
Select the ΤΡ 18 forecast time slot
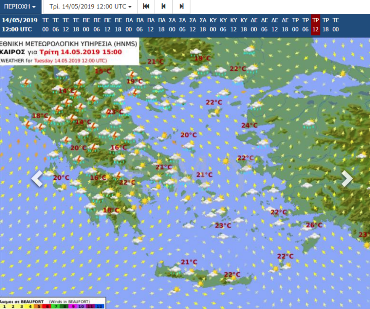(325, 24)
